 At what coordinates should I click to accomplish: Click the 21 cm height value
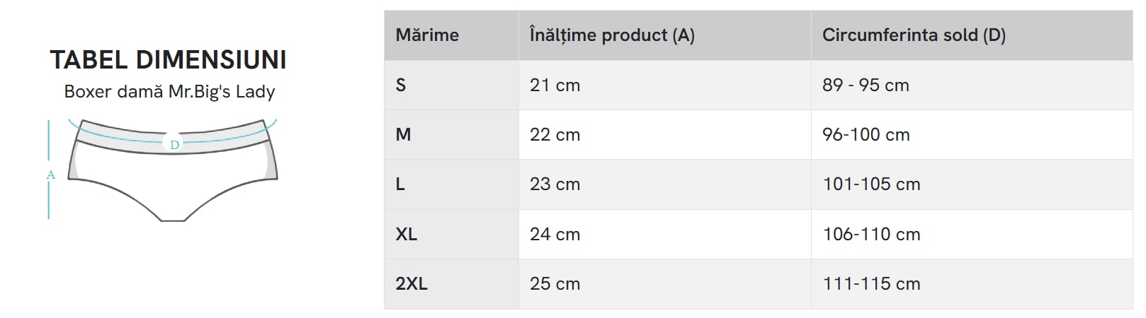[555, 86]
